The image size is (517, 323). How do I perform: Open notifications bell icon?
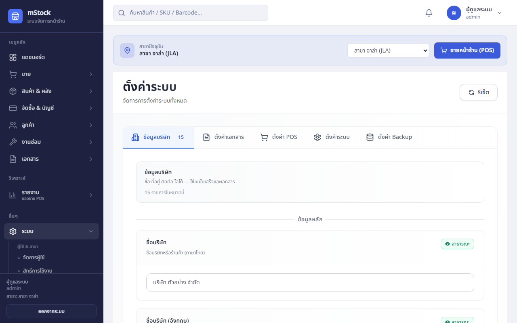coord(429,13)
